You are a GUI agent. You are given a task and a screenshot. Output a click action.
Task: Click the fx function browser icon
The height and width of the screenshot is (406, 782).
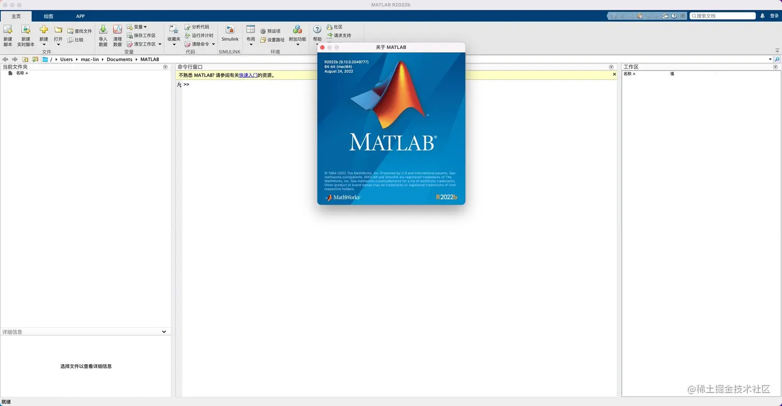coord(179,84)
